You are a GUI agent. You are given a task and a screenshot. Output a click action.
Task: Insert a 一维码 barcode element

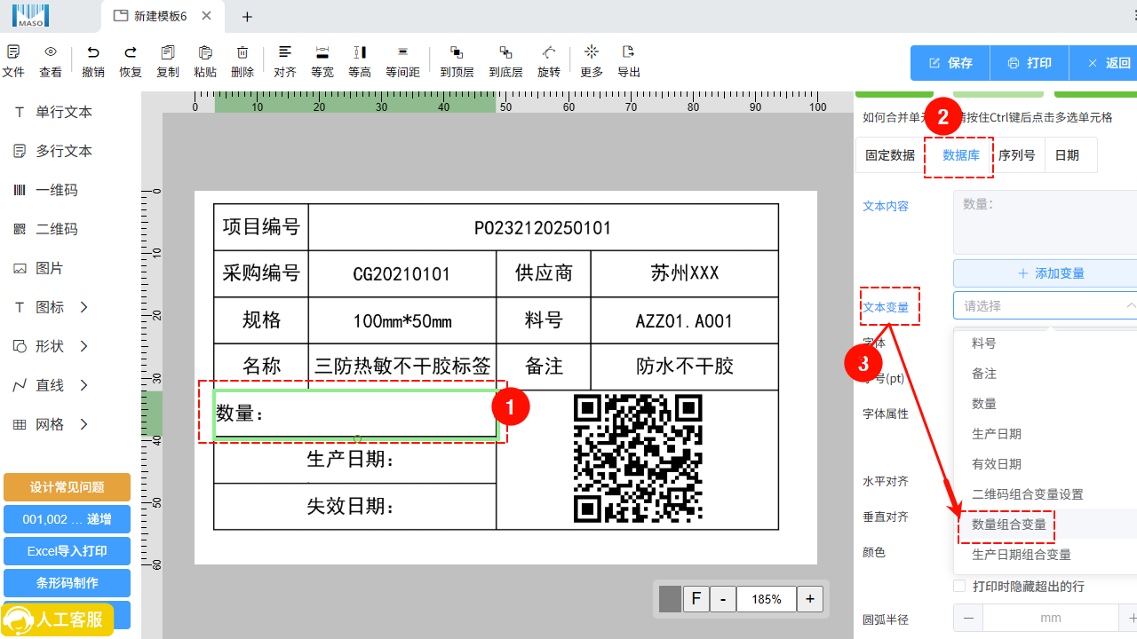pos(45,190)
